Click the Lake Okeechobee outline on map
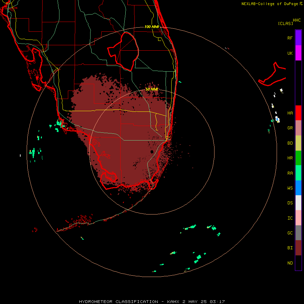This screenshot has width=304, height=304. 123,51
